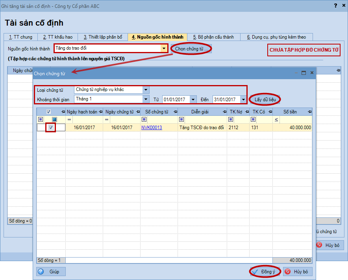Click the help question mark in title bar
Viewport: 348px width, 280px height.
click(335, 6)
